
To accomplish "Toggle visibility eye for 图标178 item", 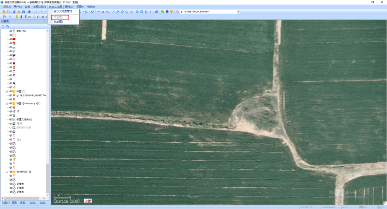I will pos(11,31).
